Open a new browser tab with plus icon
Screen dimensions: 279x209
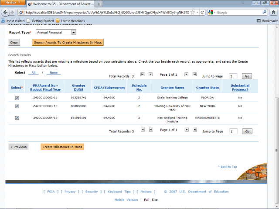[x=99, y=3]
